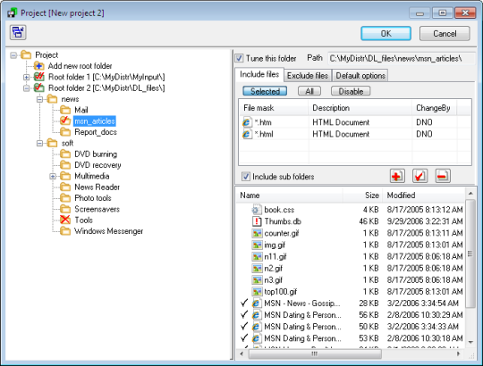Click the red checkmark edit mask icon
The image size is (483, 366).
click(x=419, y=176)
